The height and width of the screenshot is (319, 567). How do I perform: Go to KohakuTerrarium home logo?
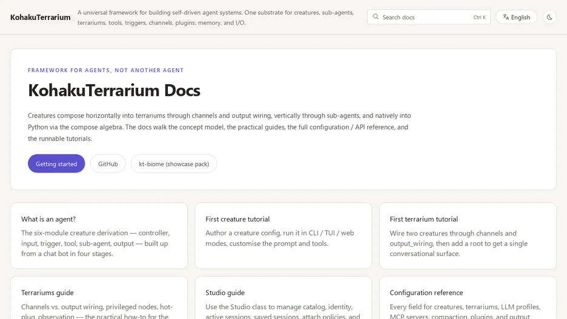point(41,18)
